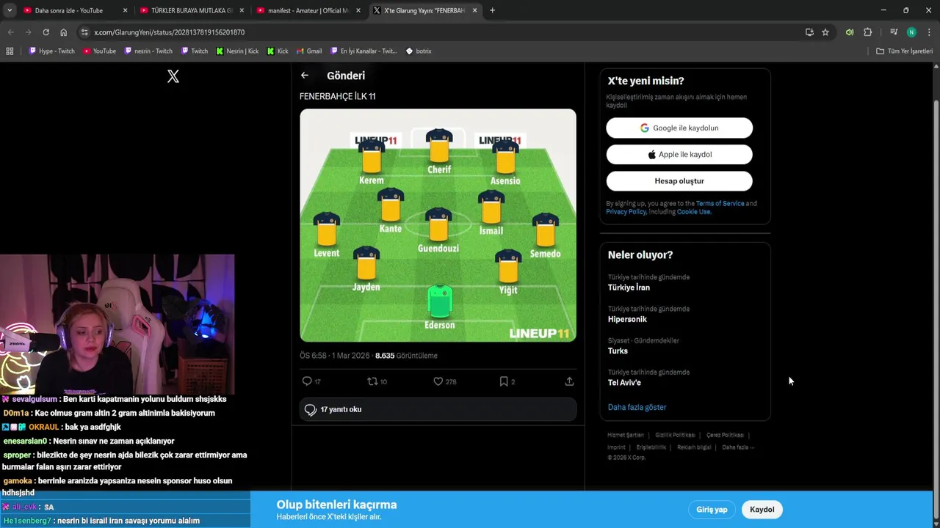The width and height of the screenshot is (940, 528).
Task: Switch to manifest - Amateur tab
Action: pyautogui.click(x=308, y=10)
